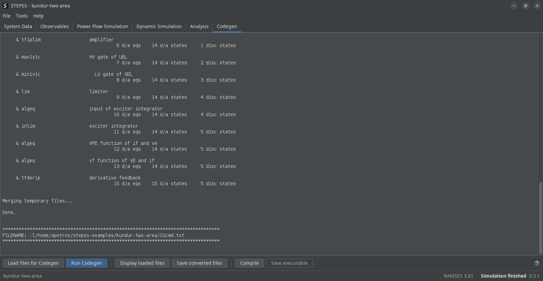Click the Simulation finished status text

503,276
